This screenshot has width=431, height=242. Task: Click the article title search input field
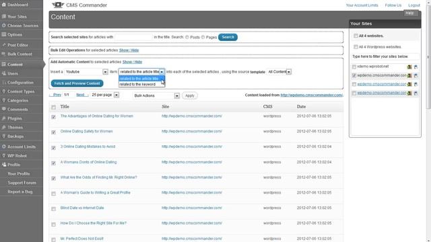[133, 37]
